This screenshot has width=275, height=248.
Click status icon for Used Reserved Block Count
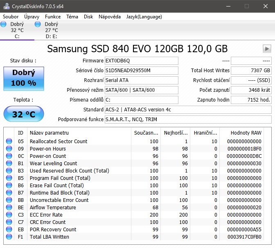[x=9, y=170]
